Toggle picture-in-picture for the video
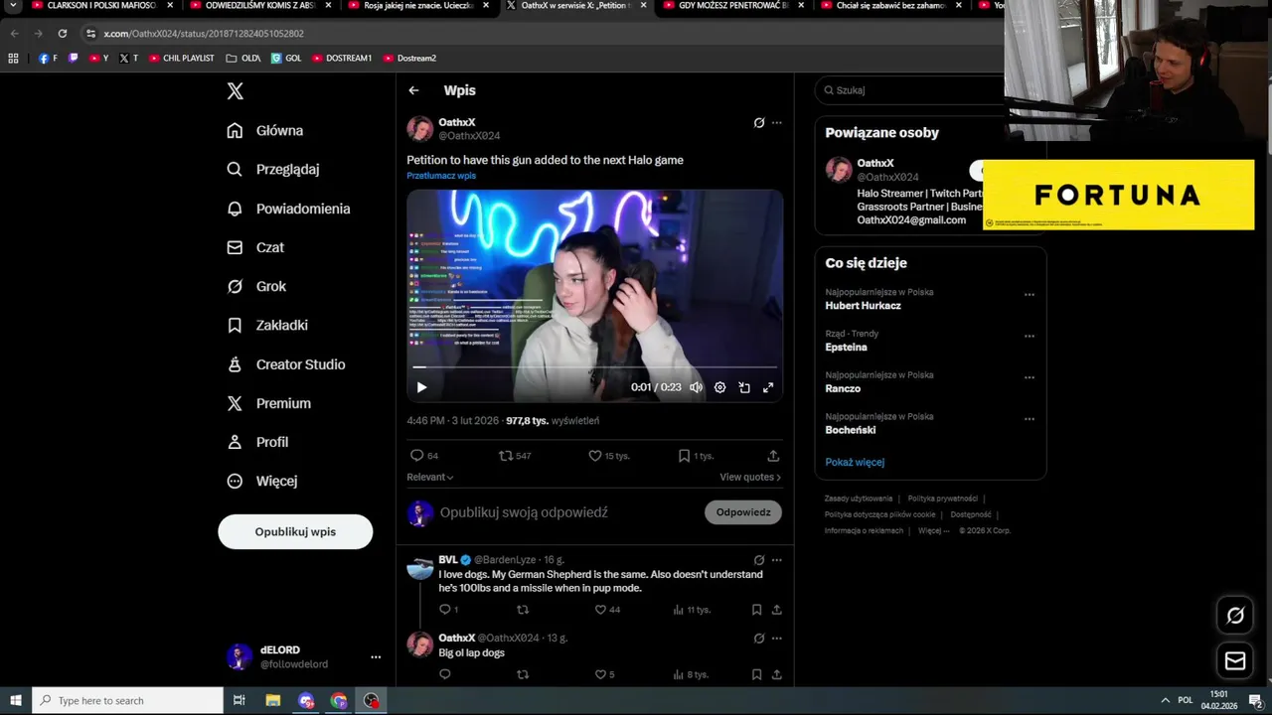Image resolution: width=1272 pixels, height=715 pixels. (x=744, y=387)
